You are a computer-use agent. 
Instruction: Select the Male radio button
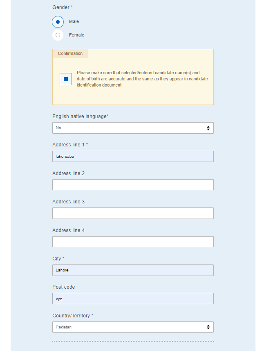coord(58,22)
